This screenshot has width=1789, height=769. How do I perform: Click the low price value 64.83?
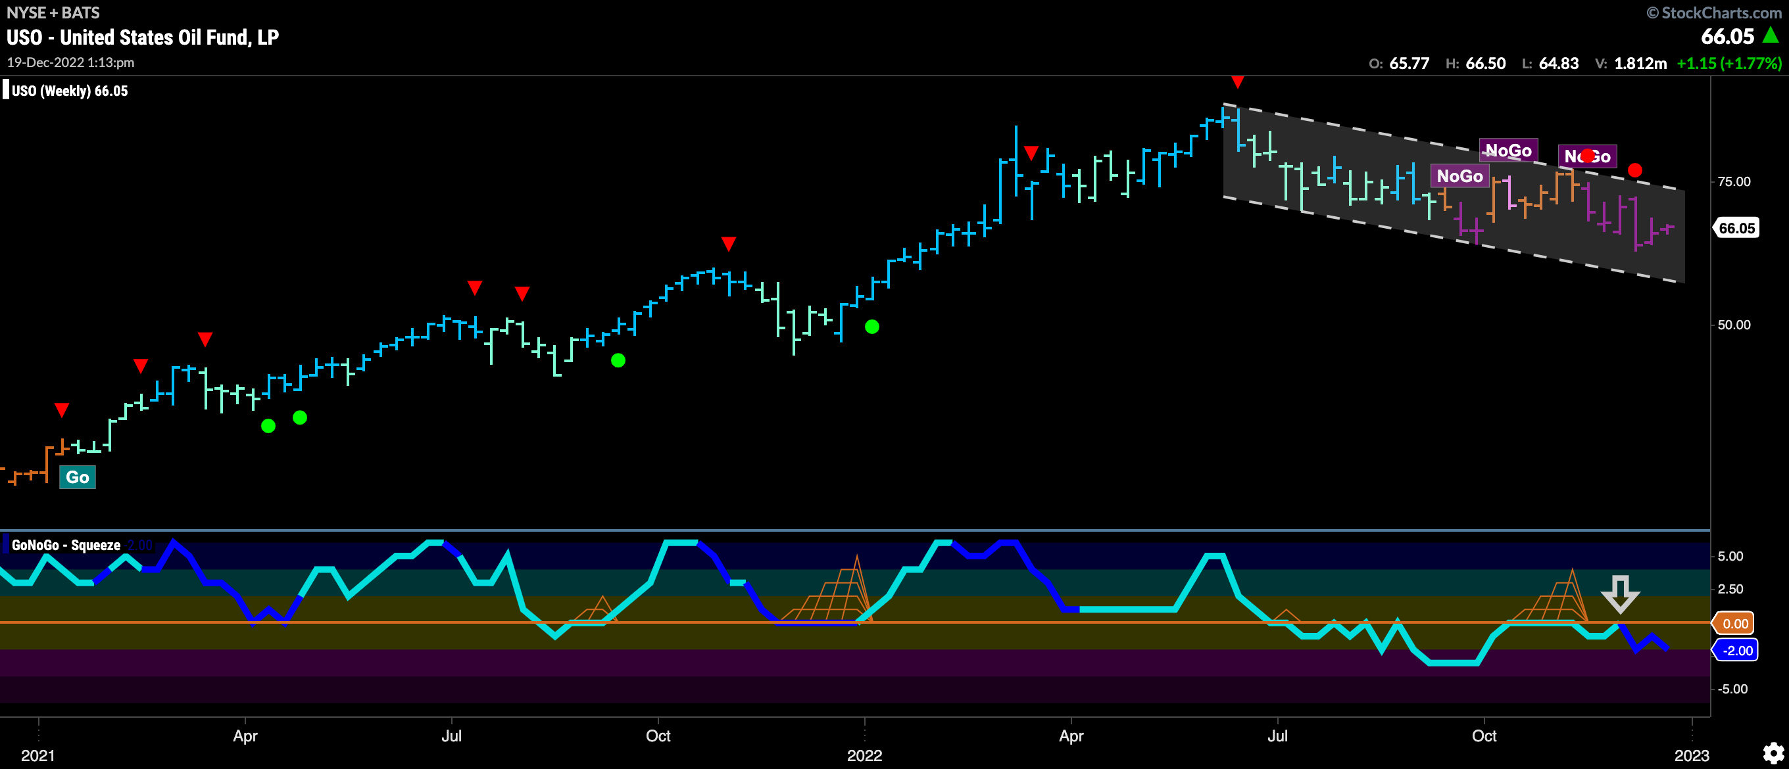tap(1558, 63)
